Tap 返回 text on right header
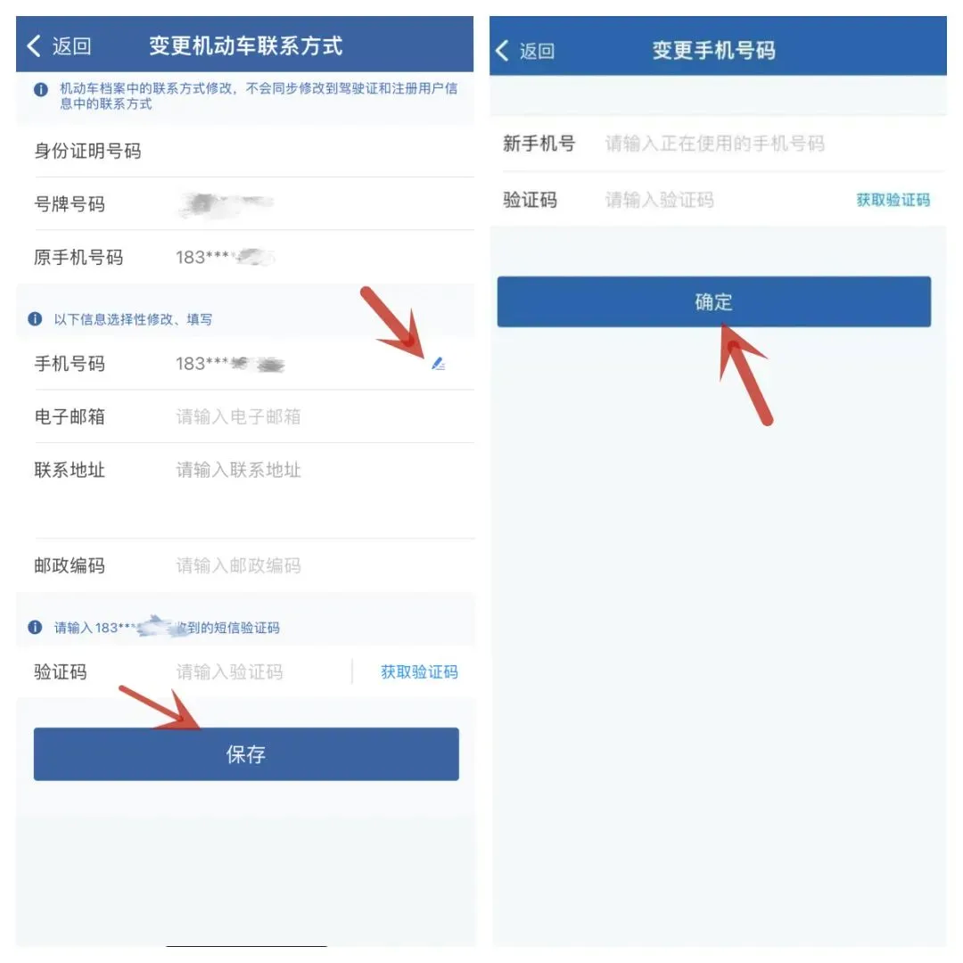Viewport: 963px width, 963px height. (x=537, y=50)
